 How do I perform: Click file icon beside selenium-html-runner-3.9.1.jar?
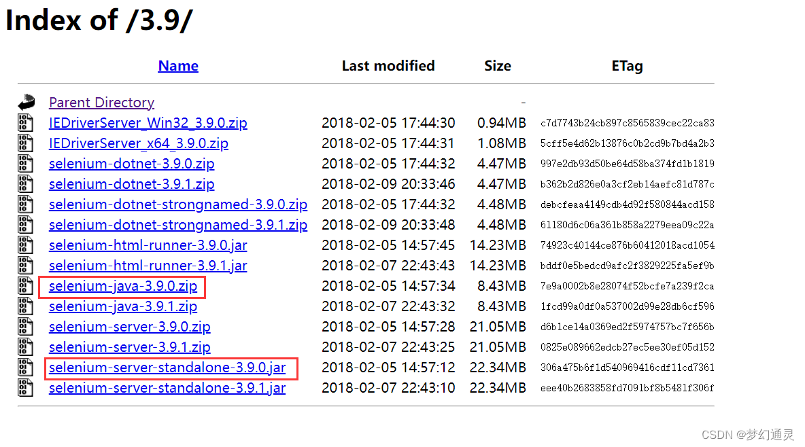25,266
